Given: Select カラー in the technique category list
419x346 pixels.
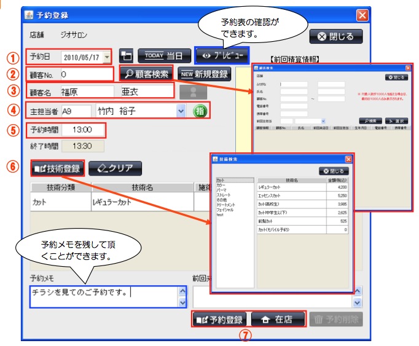Looking at the screenshot, I should 221,184.
